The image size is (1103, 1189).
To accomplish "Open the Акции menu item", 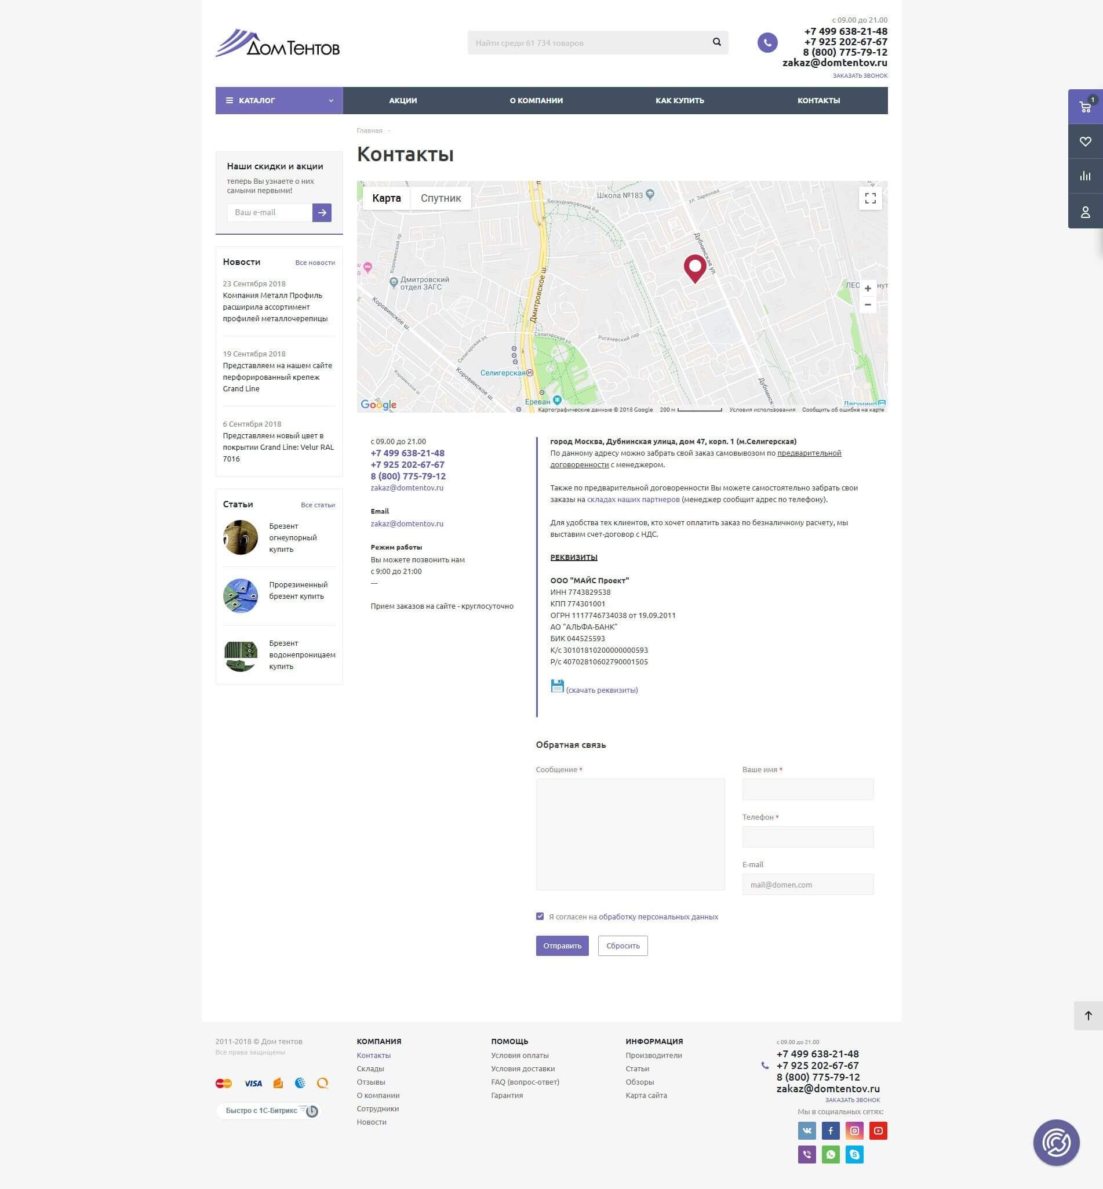I will pos(403,101).
